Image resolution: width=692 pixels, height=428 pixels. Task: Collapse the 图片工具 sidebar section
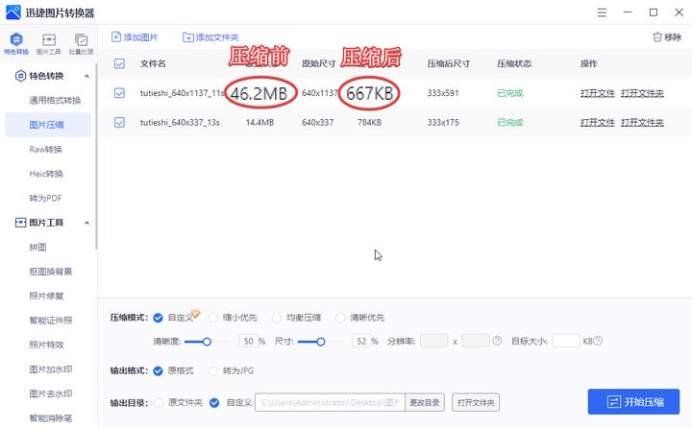[x=86, y=223]
